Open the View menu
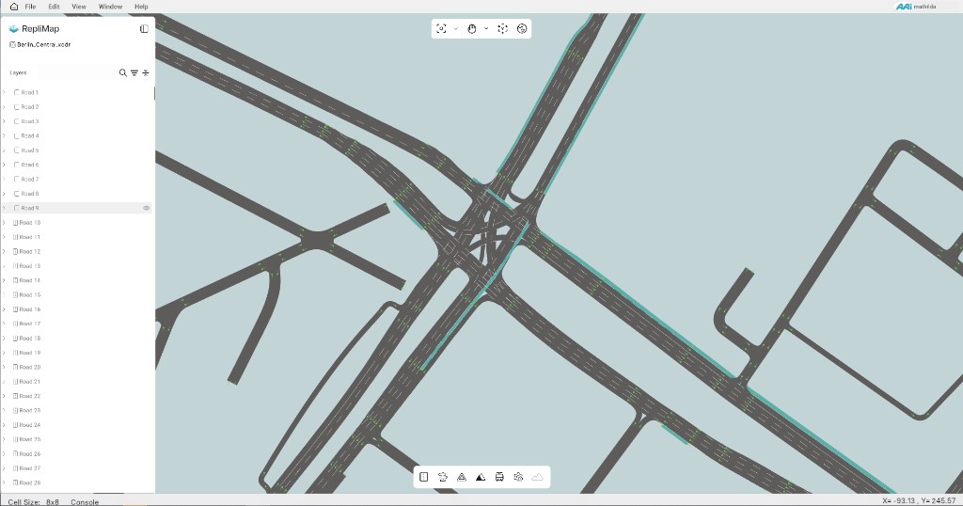This screenshot has width=963, height=506. [79, 7]
